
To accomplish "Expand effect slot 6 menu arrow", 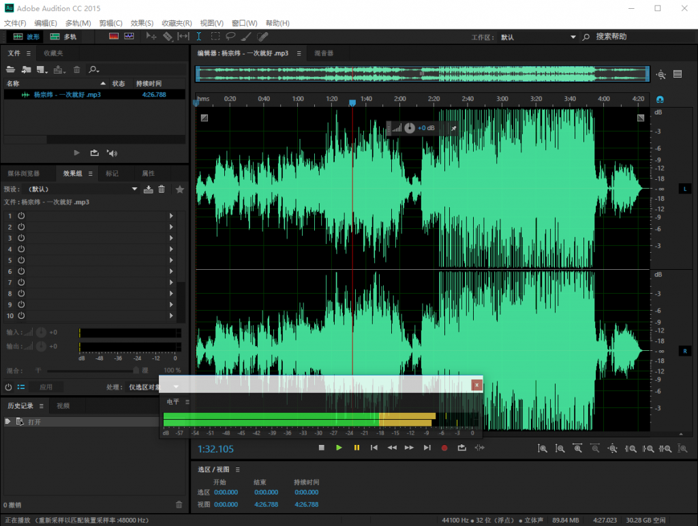I will point(171,271).
